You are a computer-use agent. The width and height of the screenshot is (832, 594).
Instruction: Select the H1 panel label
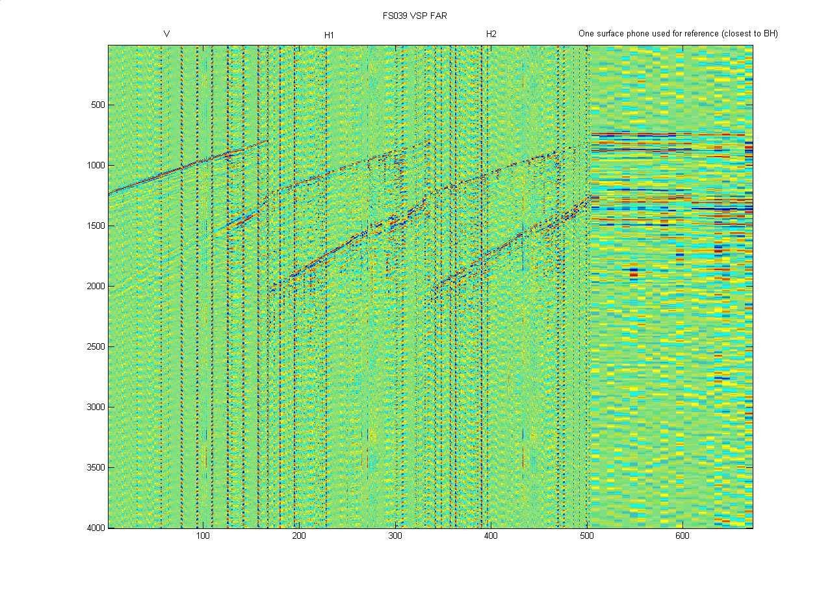coord(330,34)
